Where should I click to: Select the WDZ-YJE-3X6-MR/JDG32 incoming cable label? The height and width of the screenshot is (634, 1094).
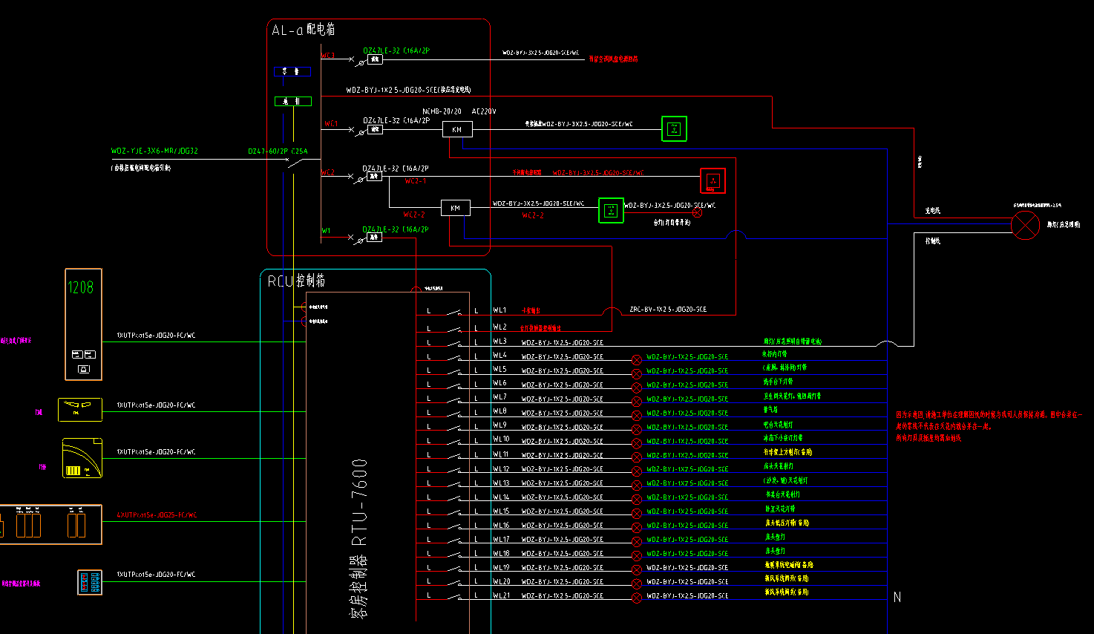pos(154,151)
